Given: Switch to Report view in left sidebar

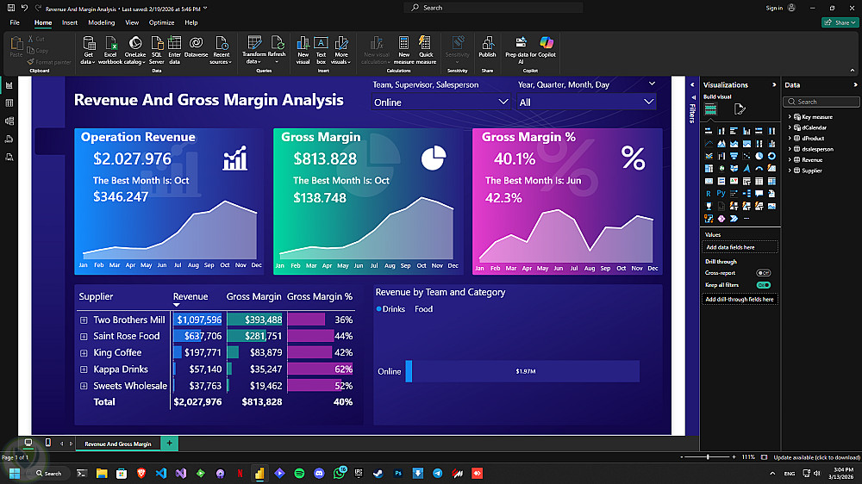Looking at the screenshot, I should [9, 86].
